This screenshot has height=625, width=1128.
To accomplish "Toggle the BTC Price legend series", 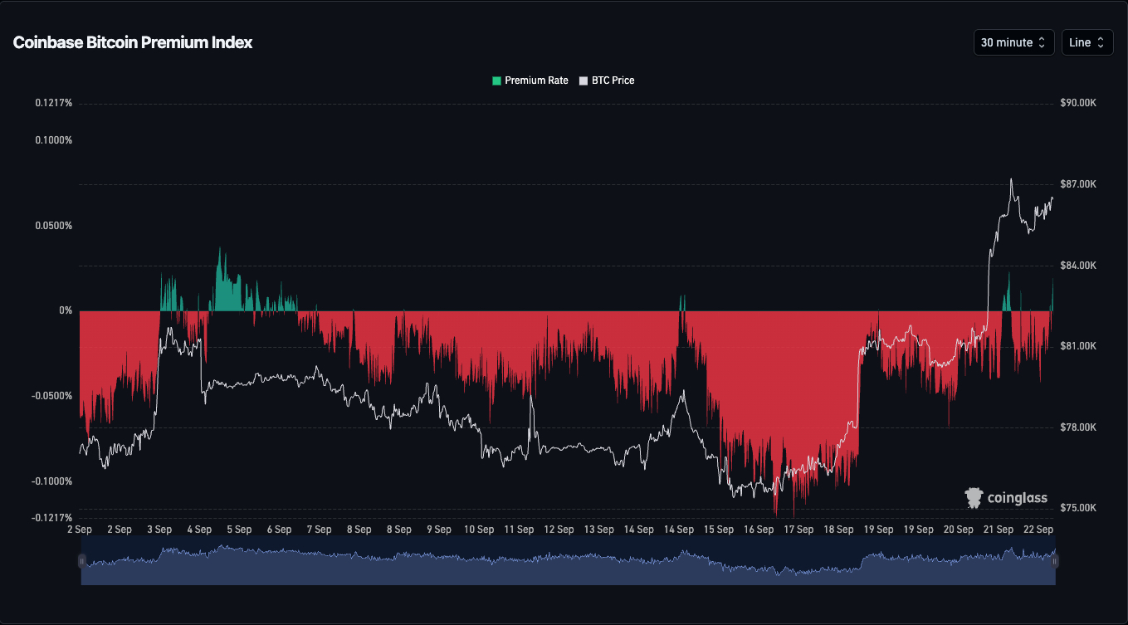I will pyautogui.click(x=607, y=81).
